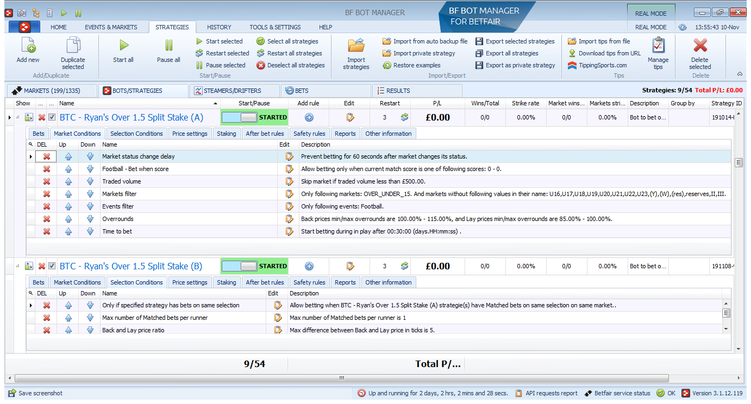
Task: Switch to the STEAMERS/DRIFTERS tab
Action: [234, 91]
